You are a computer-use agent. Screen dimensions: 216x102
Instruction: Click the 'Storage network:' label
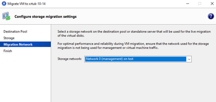69,59
